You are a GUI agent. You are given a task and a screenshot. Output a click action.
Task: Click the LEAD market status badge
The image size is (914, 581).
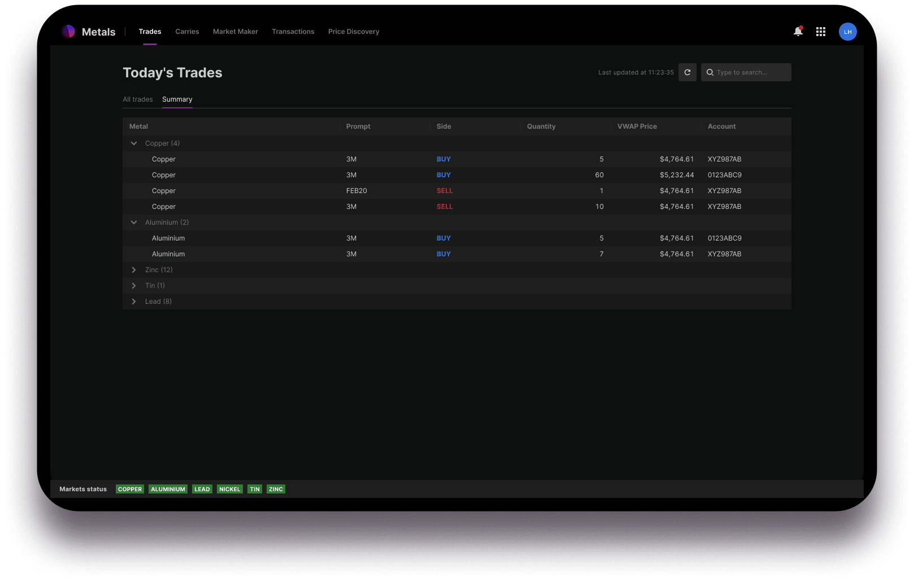pyautogui.click(x=202, y=489)
